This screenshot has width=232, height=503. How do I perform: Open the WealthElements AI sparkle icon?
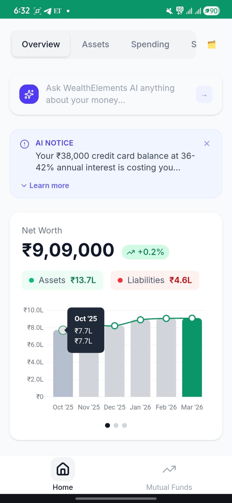coord(29,94)
